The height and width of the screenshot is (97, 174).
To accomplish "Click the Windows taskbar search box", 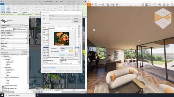I will [x=20, y=95].
